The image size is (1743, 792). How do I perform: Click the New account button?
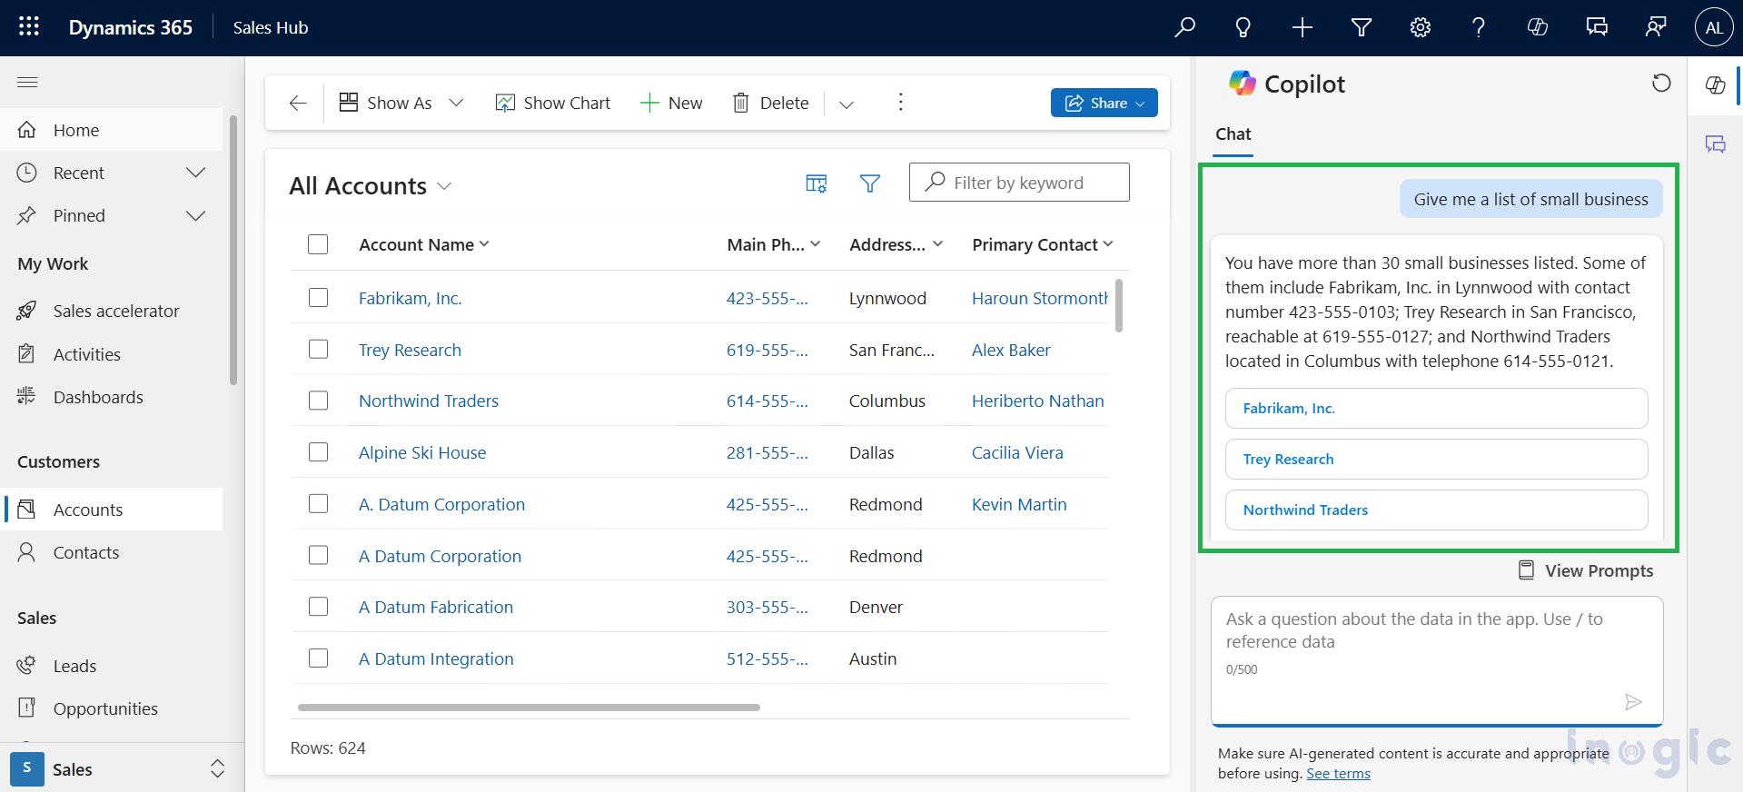pyautogui.click(x=671, y=104)
